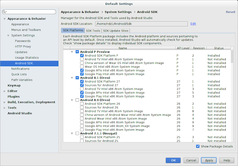Viewport: 238px width, 166px height.
Task: Open Android Studio settings entry
Action: (x=20, y=113)
